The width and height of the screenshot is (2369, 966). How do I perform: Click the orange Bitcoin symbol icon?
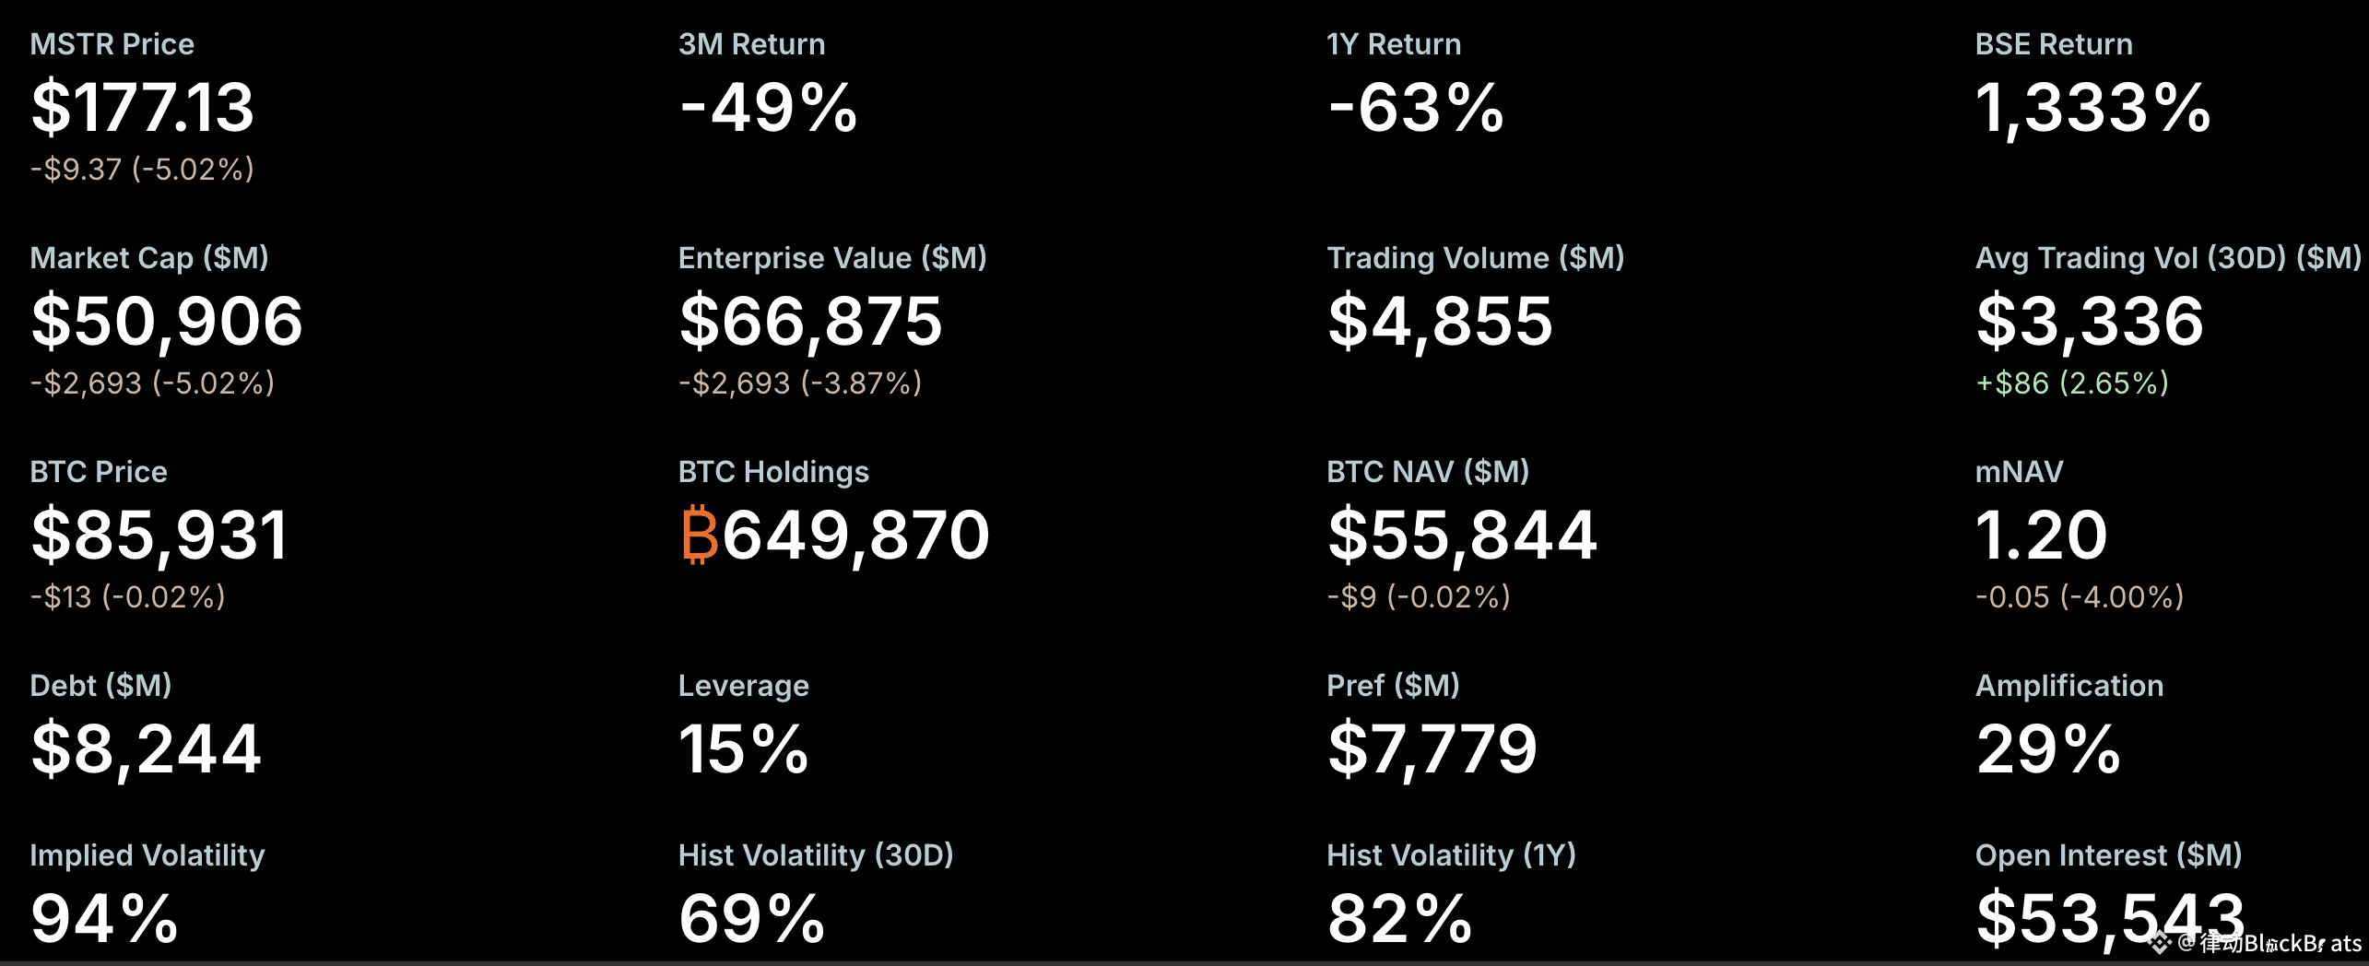click(x=700, y=534)
